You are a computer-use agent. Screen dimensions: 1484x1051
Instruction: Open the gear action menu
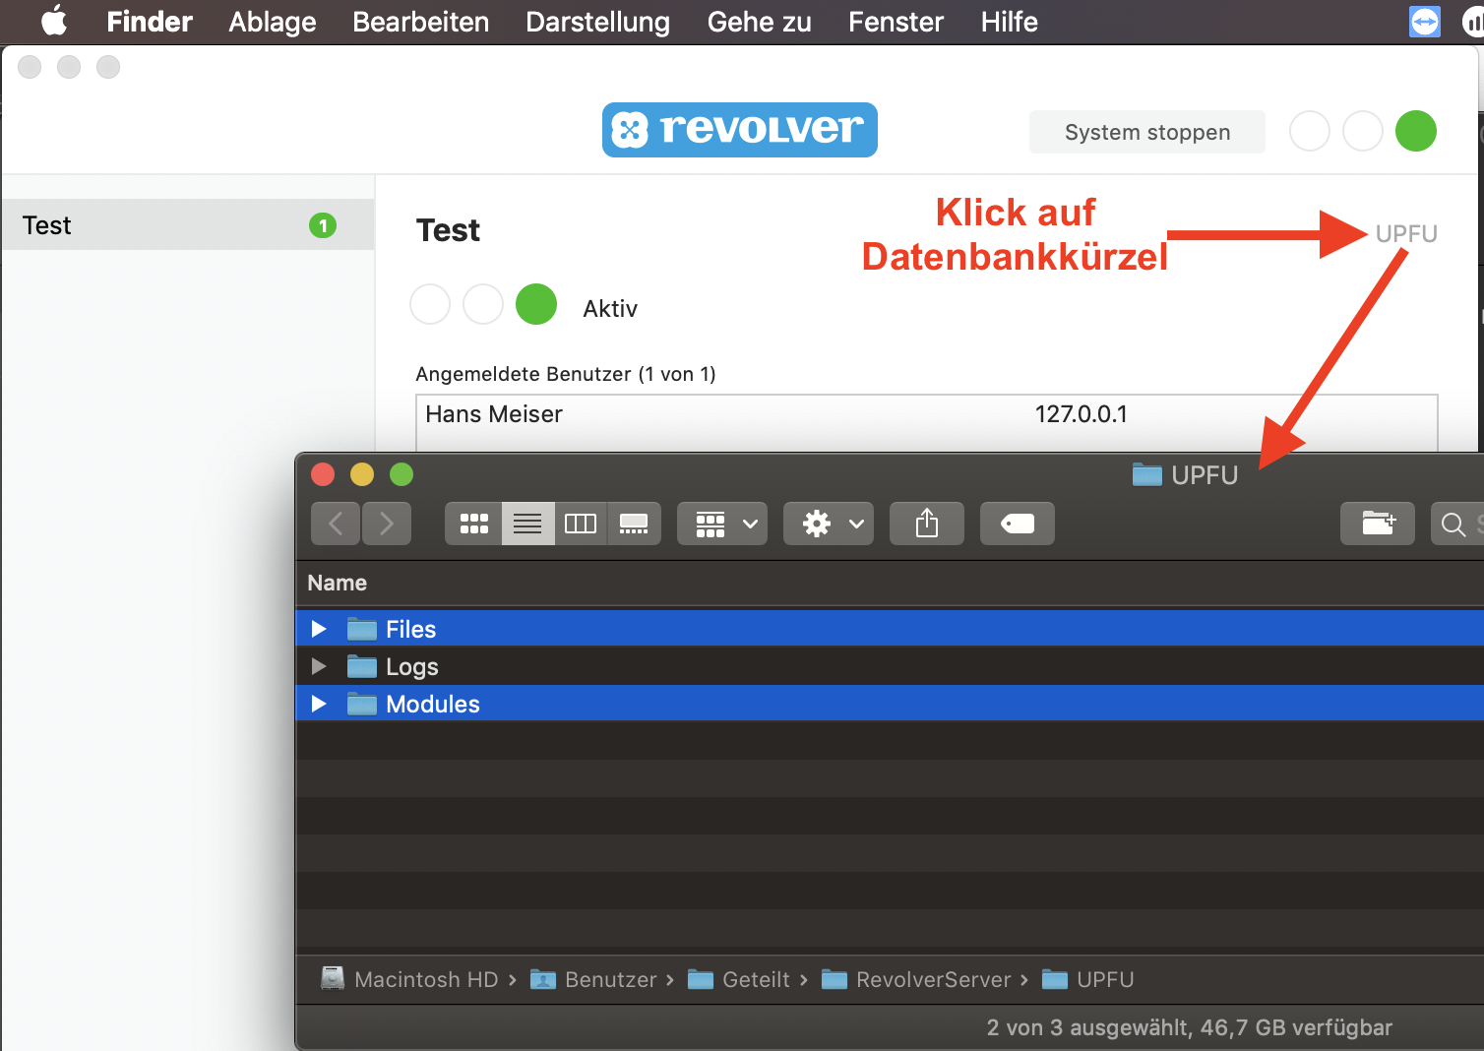point(829,524)
